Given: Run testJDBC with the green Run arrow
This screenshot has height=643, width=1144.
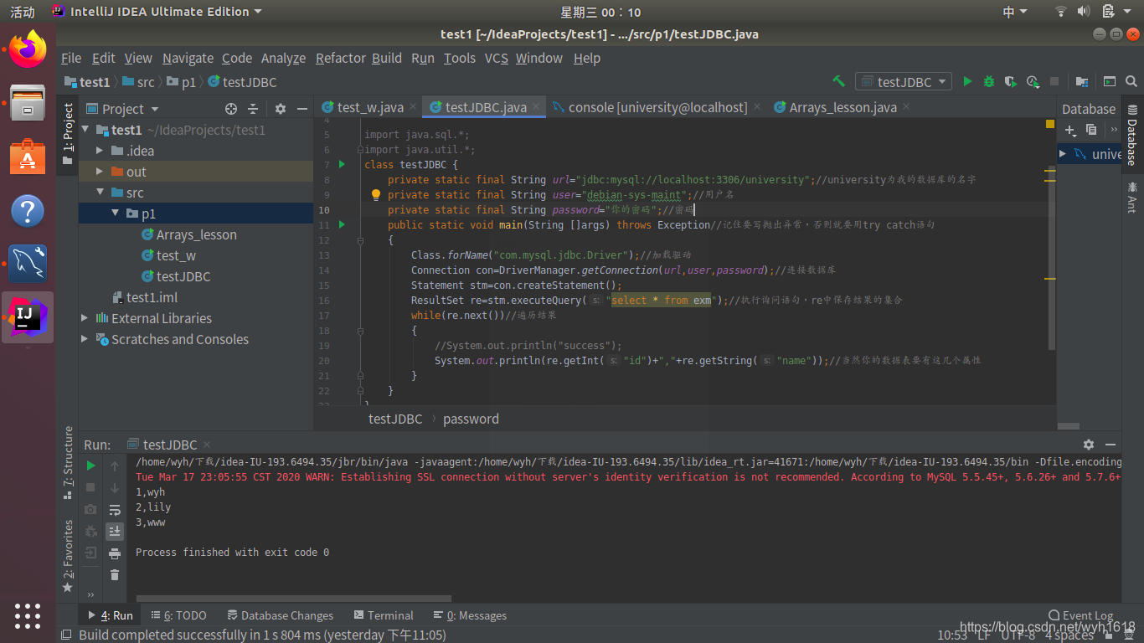Looking at the screenshot, I should (967, 81).
